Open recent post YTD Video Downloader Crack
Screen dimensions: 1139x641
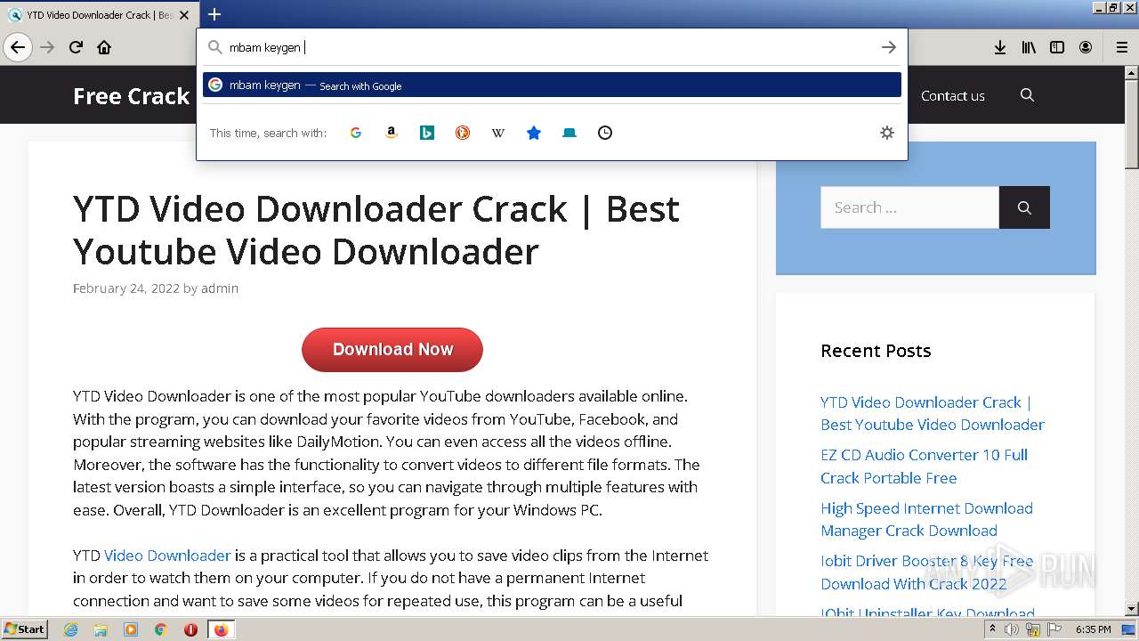coord(933,413)
